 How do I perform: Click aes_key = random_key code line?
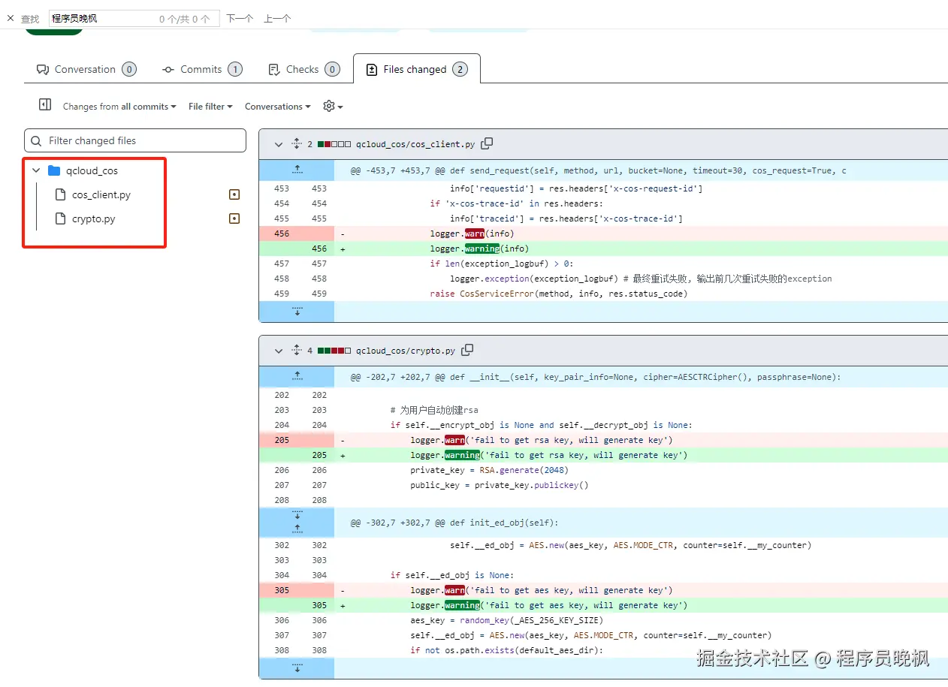click(x=506, y=620)
